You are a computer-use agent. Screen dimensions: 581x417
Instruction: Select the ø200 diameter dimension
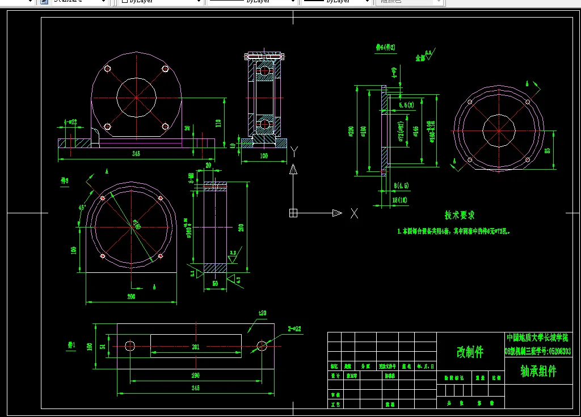(351, 131)
